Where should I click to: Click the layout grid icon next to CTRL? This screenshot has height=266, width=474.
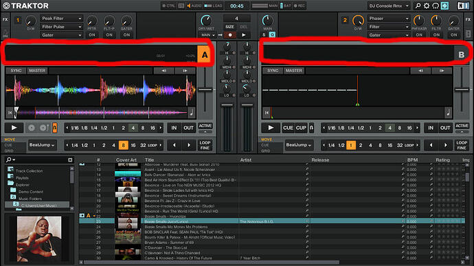point(181,5)
